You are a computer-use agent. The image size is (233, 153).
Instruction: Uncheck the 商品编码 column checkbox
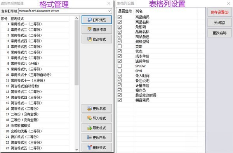point(120,17)
